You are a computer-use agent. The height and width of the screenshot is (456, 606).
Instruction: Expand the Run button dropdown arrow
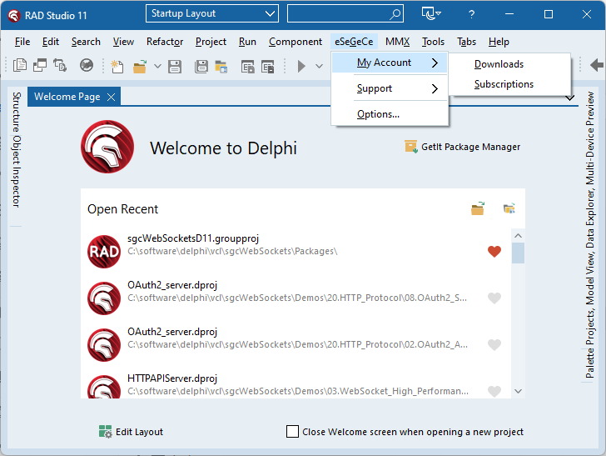pos(319,66)
